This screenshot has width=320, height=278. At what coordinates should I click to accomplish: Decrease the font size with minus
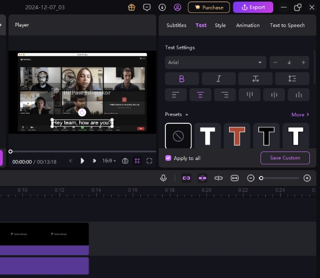pyautogui.click(x=275, y=63)
